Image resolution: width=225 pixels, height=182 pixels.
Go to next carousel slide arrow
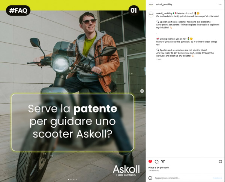tap(142, 91)
